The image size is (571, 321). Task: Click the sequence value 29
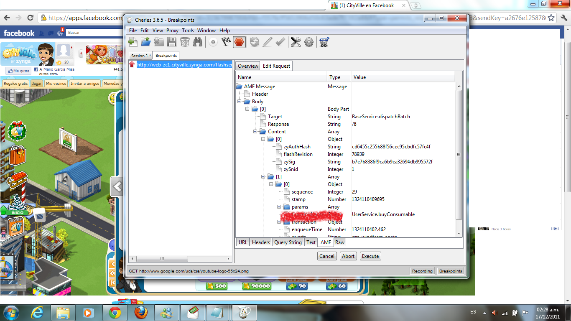(x=354, y=192)
